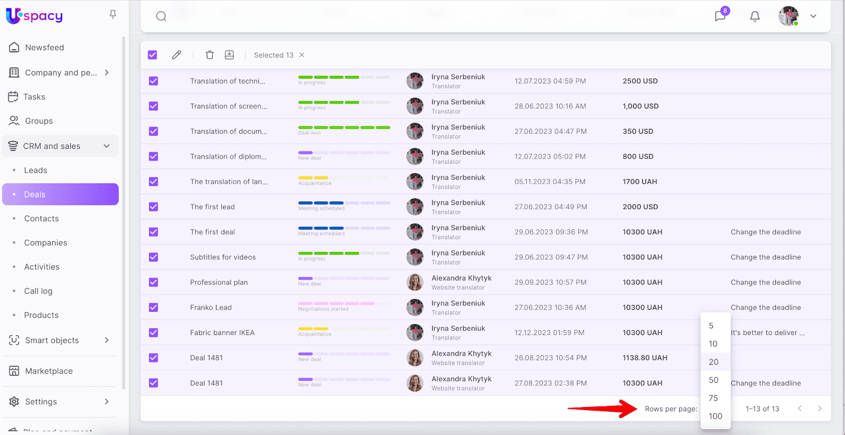The image size is (845, 435).
Task: Open the chat messages icon
Action: (720, 16)
